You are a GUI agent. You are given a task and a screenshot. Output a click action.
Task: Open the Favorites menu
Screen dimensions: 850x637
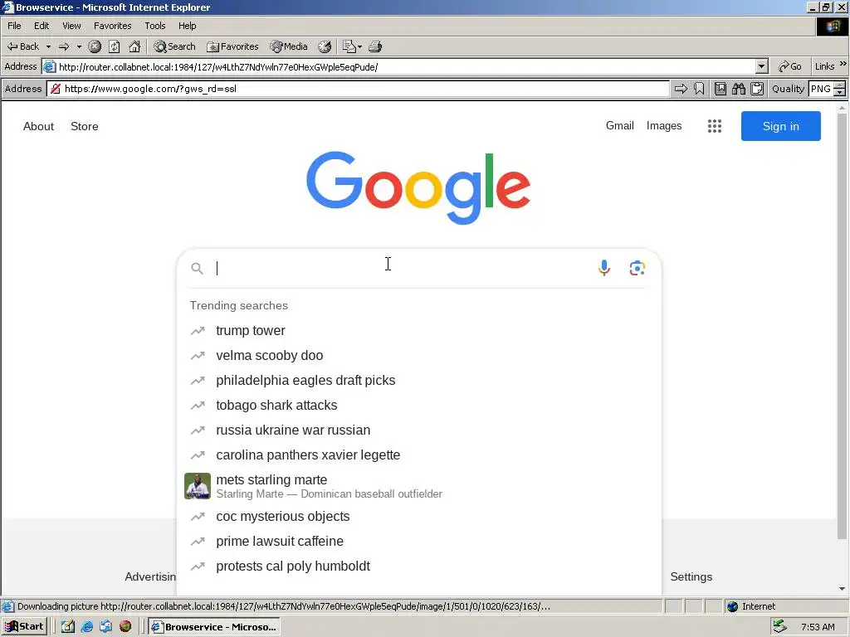coord(112,26)
